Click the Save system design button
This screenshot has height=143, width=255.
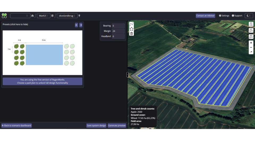click(96, 126)
